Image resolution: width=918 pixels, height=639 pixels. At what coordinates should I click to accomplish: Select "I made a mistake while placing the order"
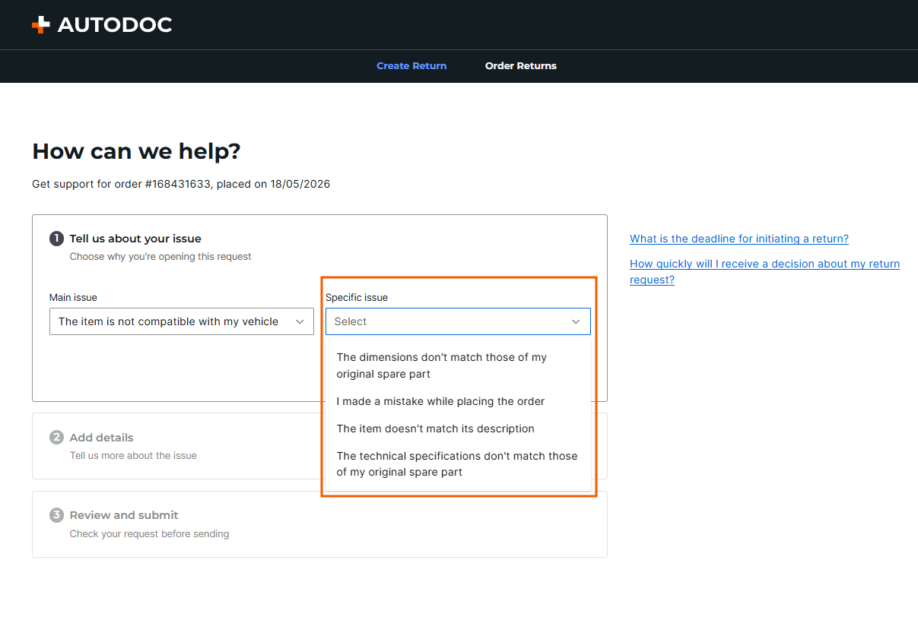458,401
